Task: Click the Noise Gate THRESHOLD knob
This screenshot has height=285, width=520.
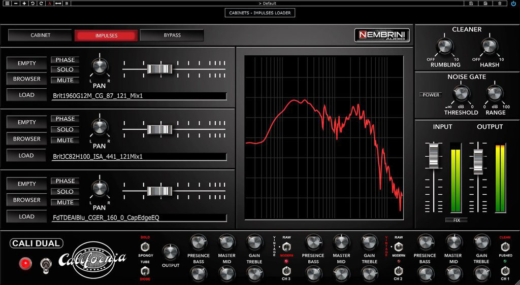Action: coord(461,94)
